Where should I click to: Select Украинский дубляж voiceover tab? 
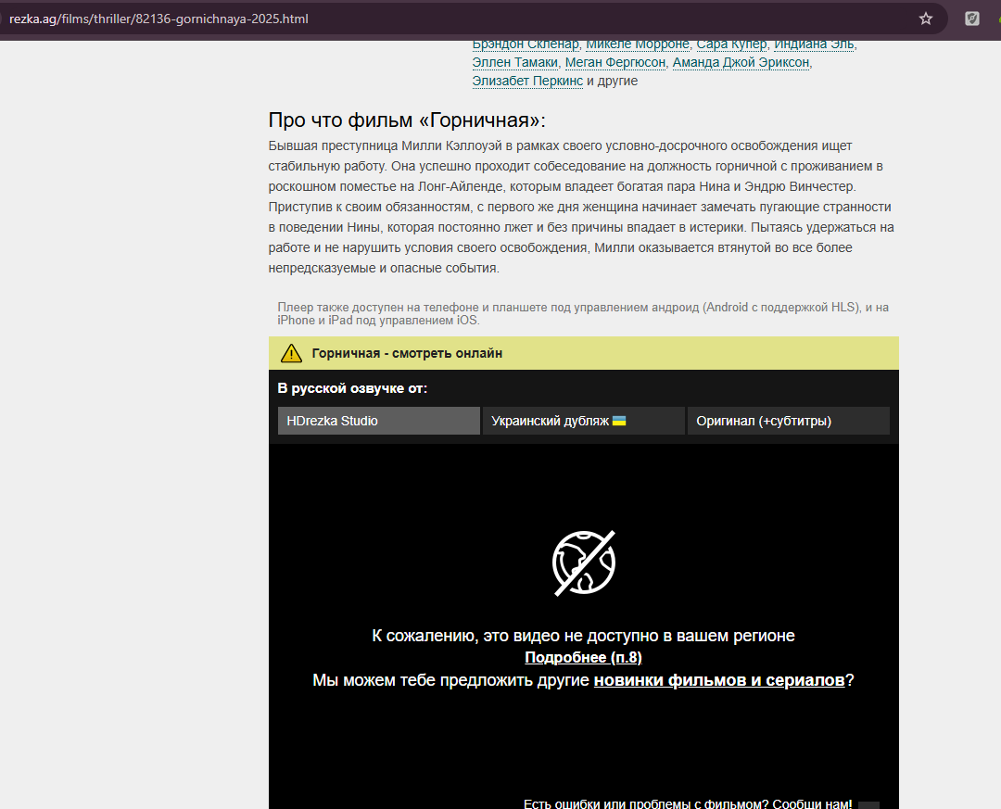tap(584, 421)
